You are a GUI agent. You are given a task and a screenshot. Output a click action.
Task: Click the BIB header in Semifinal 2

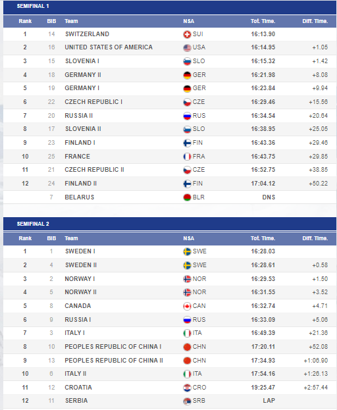tap(51, 238)
